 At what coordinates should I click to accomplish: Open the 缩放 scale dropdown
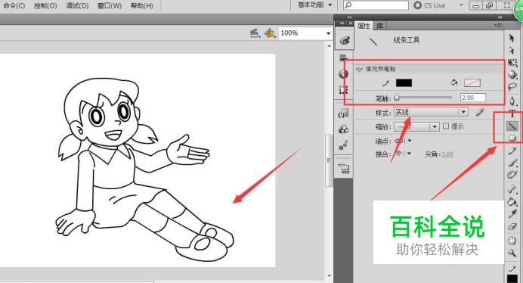click(x=416, y=126)
